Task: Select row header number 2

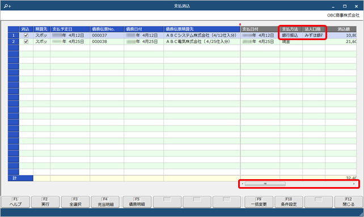Action: pos(14,42)
